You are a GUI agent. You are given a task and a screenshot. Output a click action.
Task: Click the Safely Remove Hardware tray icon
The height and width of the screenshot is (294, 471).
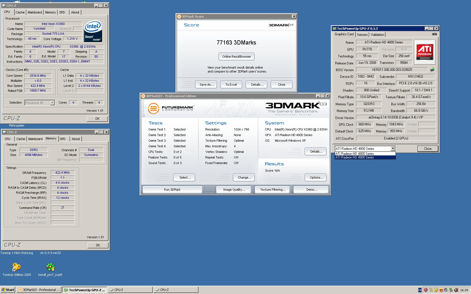(x=451, y=290)
